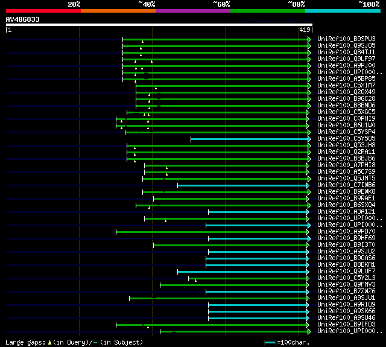Click the yellow gap marker in the legend
The width and height of the screenshot is (386, 347).
tap(49, 342)
